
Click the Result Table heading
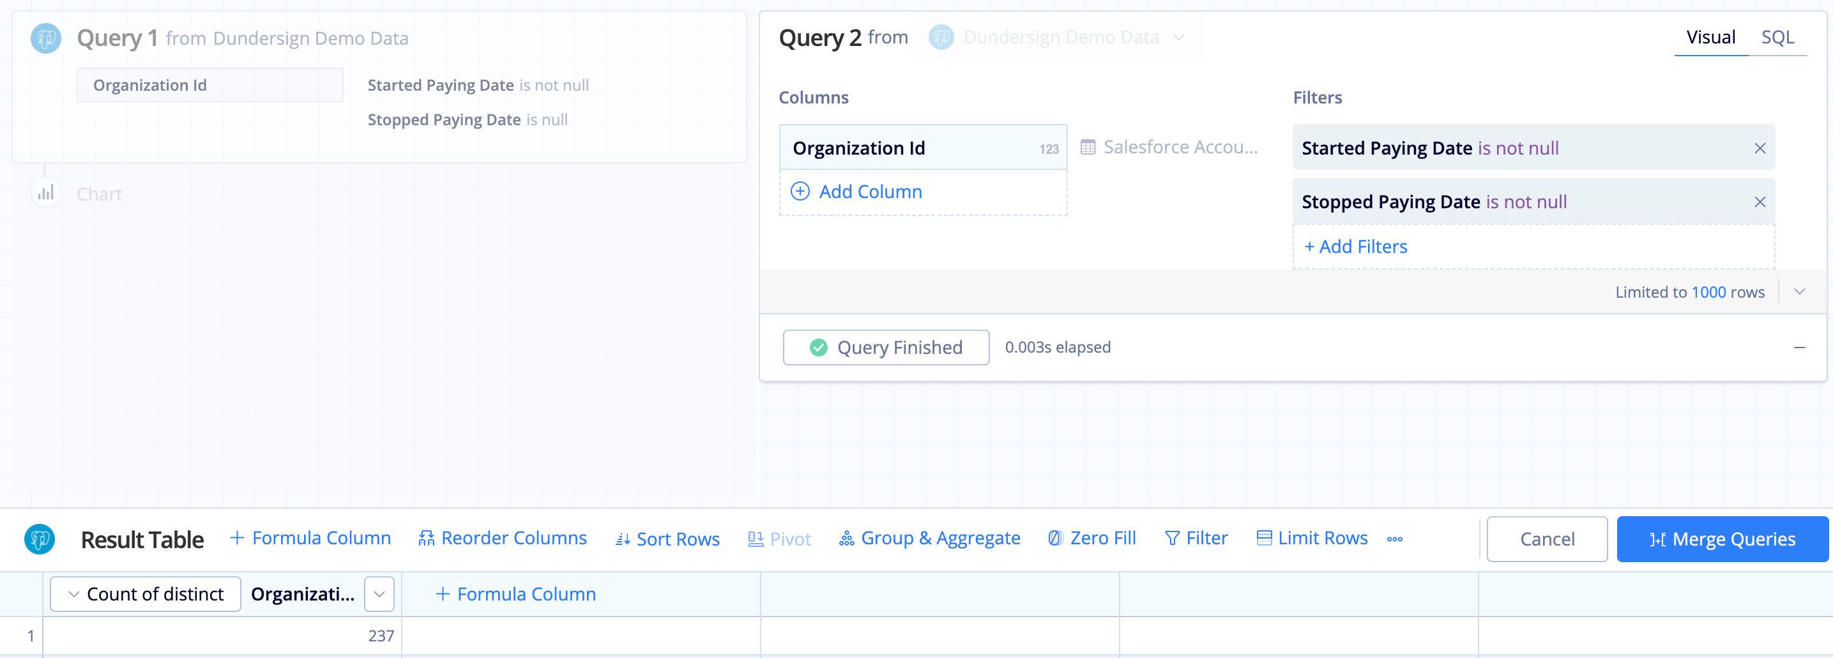(x=142, y=539)
